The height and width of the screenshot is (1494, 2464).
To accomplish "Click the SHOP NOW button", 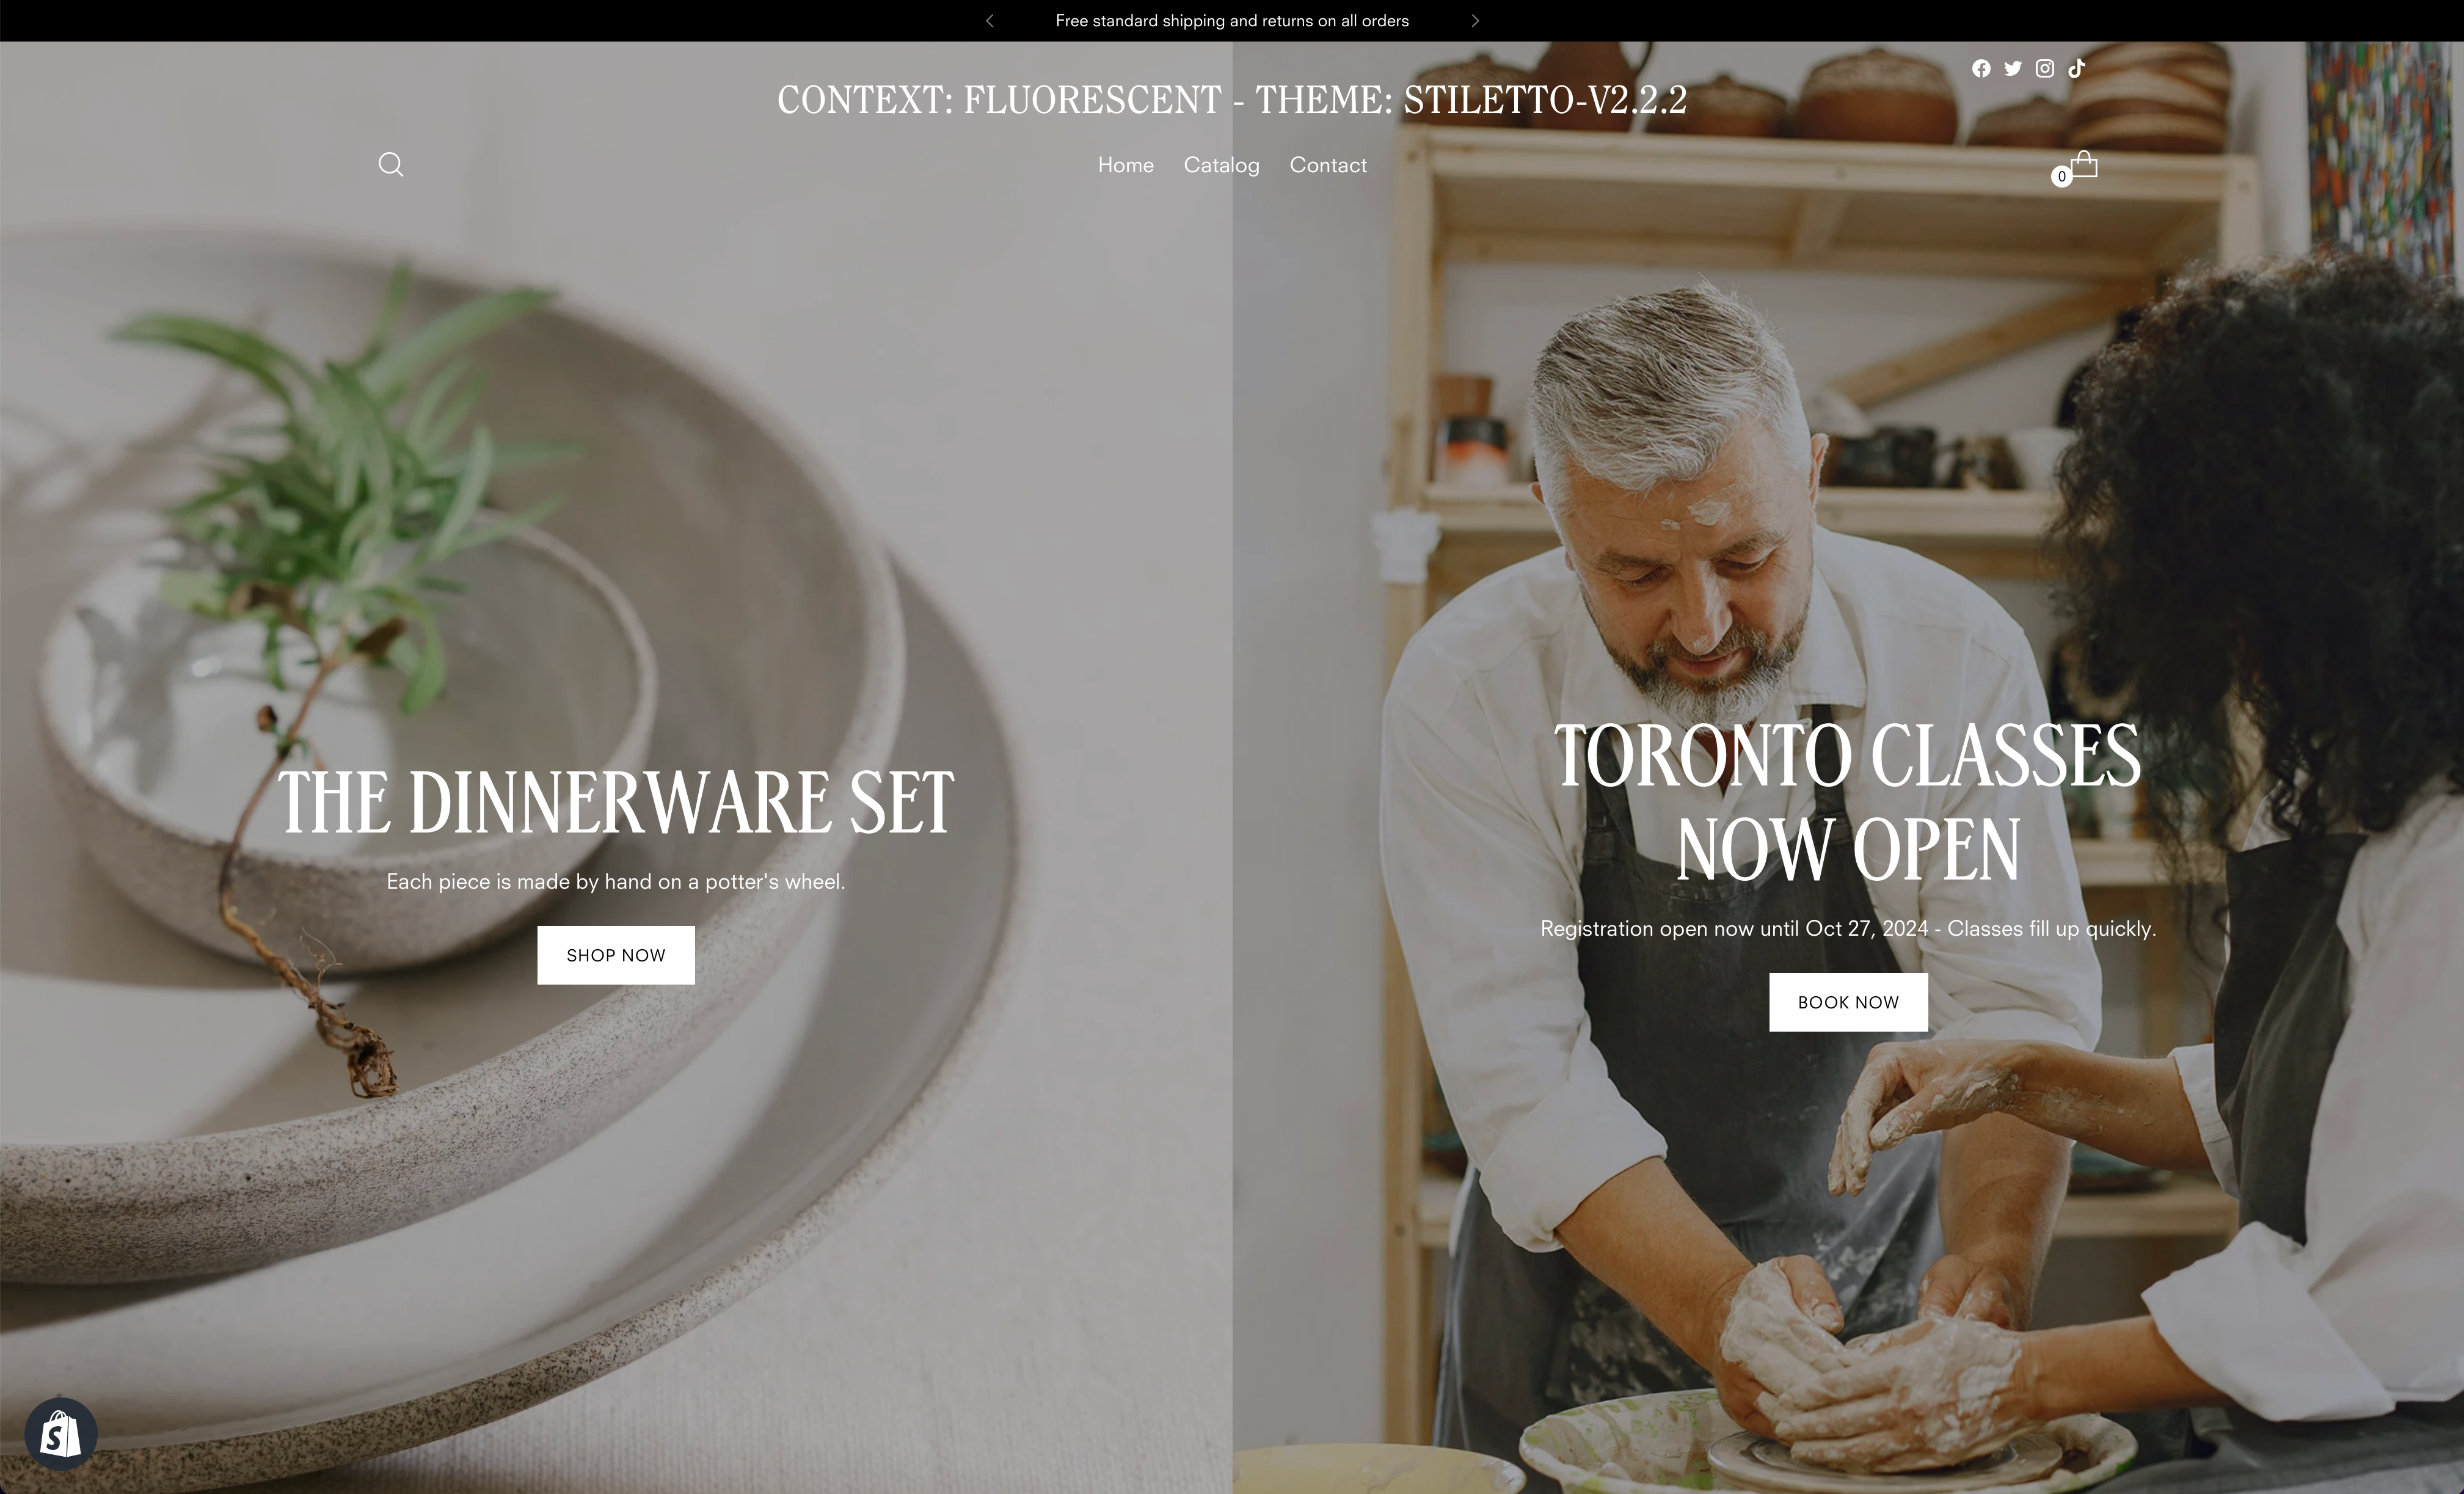I will click(x=616, y=955).
